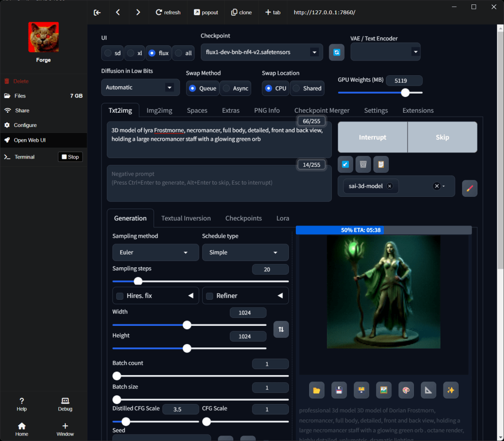Click the sparkles upscale icon below preview

pyautogui.click(x=450, y=390)
